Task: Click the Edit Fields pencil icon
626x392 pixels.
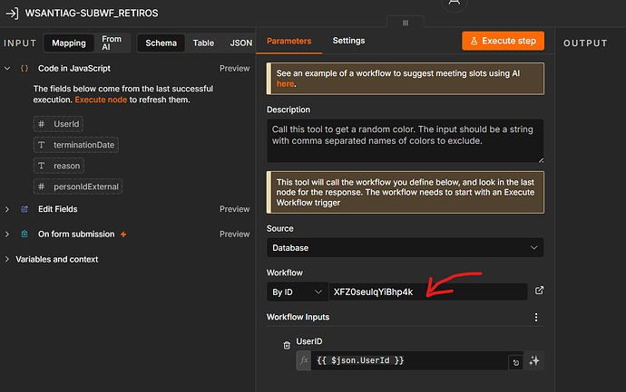Action: 24,209
